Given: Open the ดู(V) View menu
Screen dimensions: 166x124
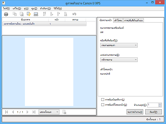Looking at the screenshot, I should 26,9.
